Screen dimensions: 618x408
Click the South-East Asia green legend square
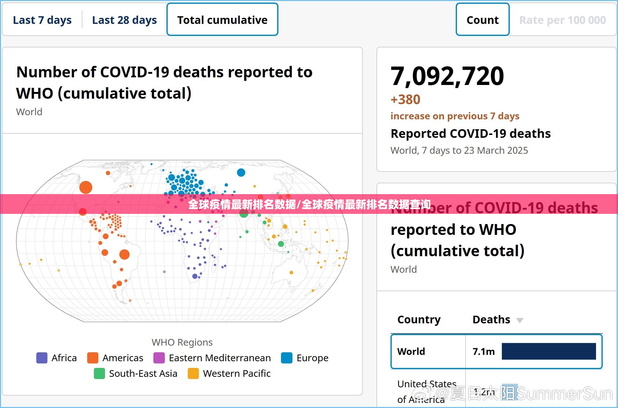[x=99, y=373]
